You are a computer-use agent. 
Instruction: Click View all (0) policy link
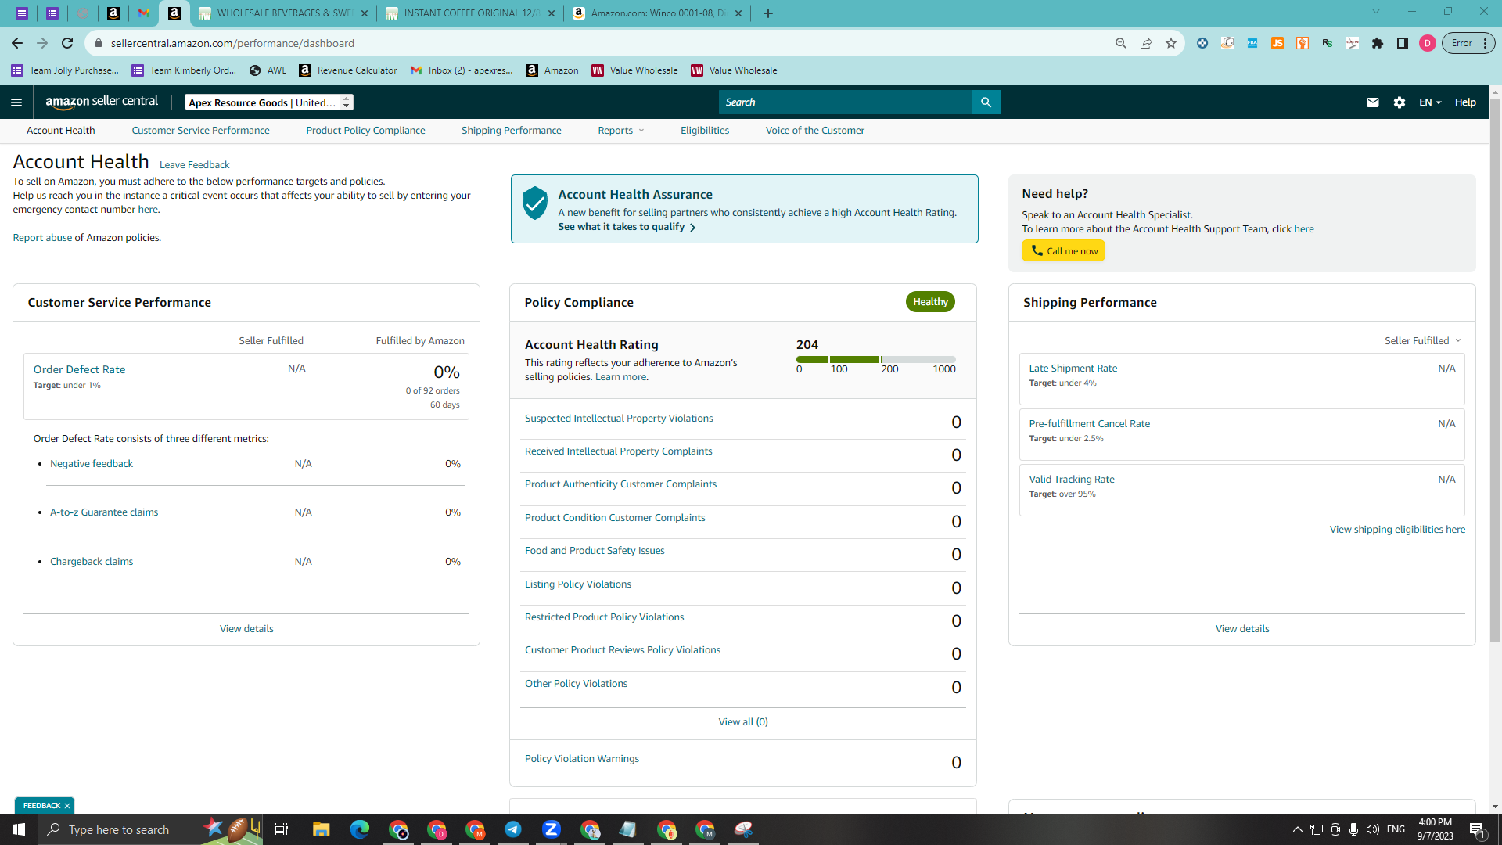[x=743, y=722]
